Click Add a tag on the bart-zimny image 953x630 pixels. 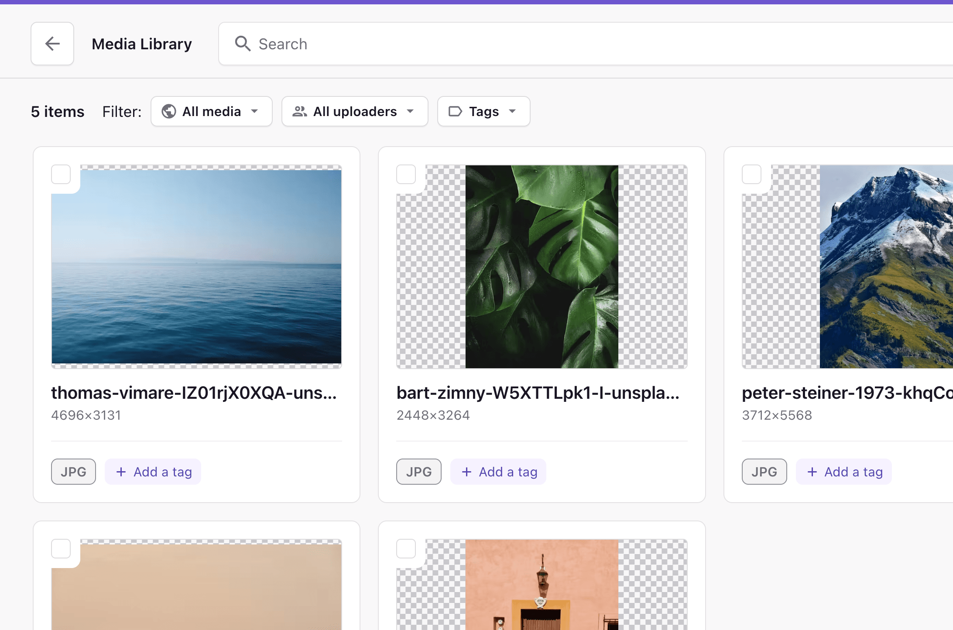pos(498,472)
